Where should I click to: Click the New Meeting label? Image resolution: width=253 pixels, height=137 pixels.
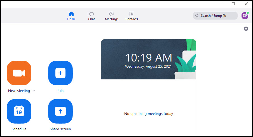(x=19, y=91)
